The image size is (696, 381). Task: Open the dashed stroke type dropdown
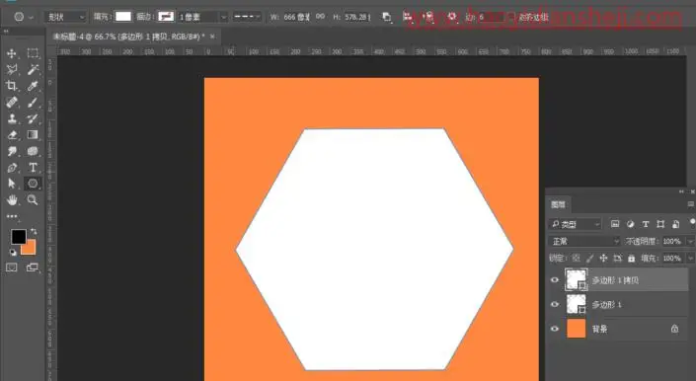[x=247, y=17]
